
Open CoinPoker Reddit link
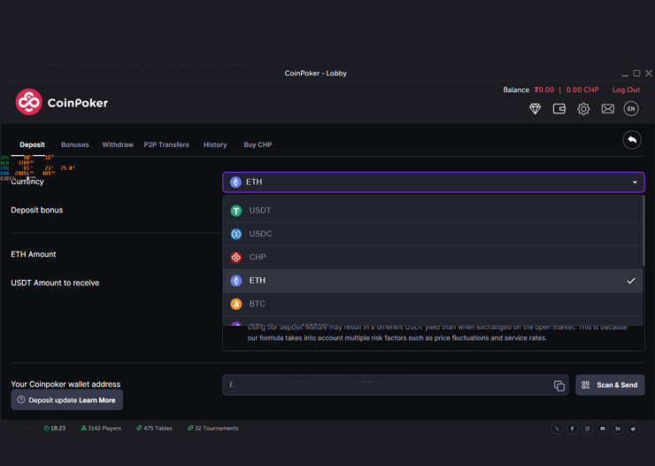(633, 429)
